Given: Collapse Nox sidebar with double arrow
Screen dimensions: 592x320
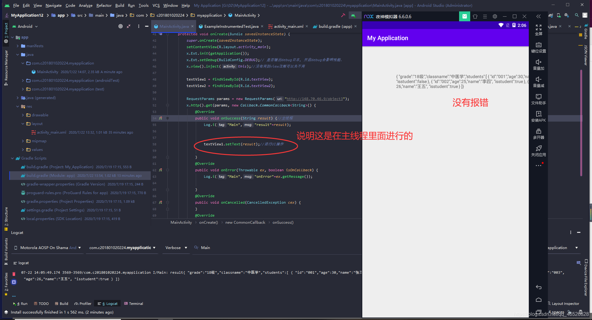Looking at the screenshot, I should [538, 16].
